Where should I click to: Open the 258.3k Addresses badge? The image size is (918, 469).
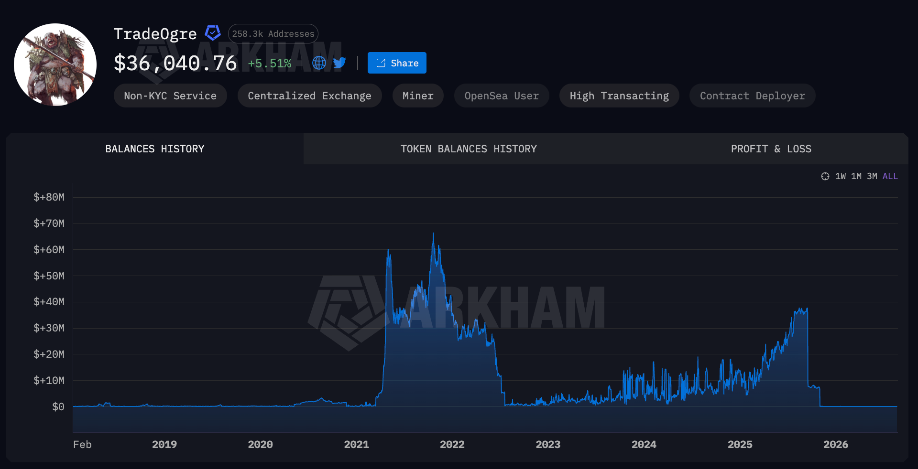(273, 34)
